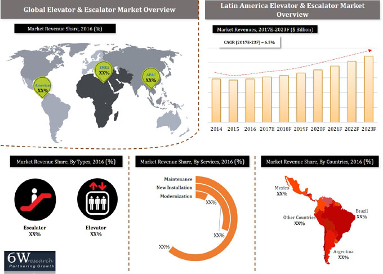The height and width of the screenshot is (274, 383).
Task: Click the 2019F revenue bar
Action: (301, 98)
